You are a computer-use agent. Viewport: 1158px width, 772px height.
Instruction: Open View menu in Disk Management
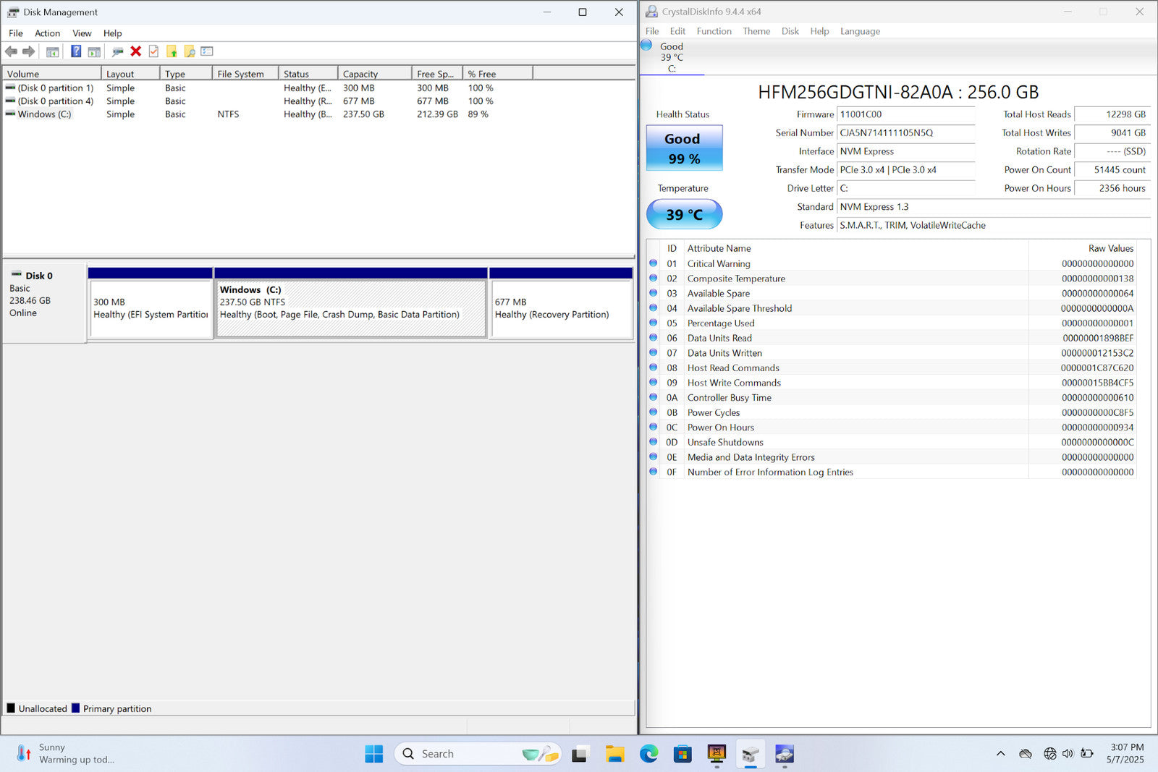coord(82,33)
